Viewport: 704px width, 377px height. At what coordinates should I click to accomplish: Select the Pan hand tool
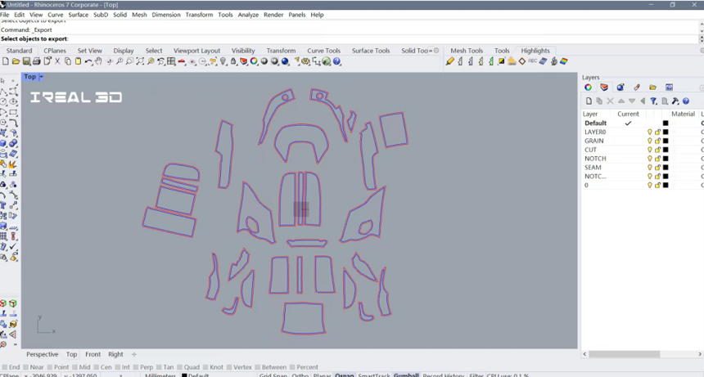pos(98,61)
